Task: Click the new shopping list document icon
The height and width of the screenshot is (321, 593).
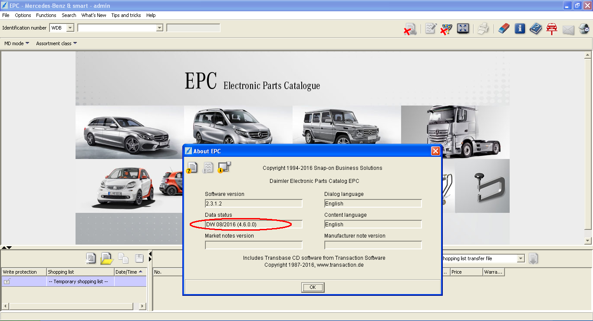Action: (91, 258)
